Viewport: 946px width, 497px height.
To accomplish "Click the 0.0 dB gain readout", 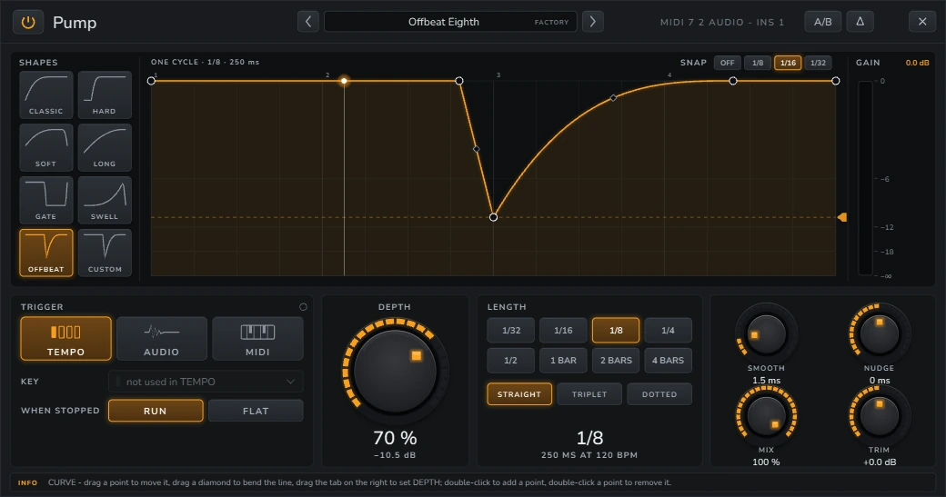I will pyautogui.click(x=917, y=63).
